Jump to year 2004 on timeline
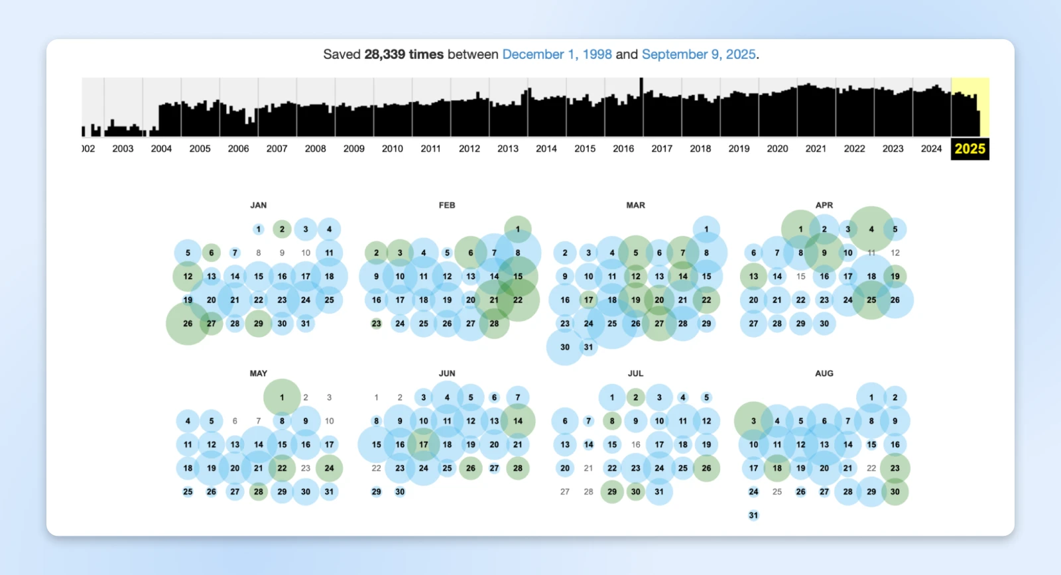The height and width of the screenshot is (575, 1061). 161,149
